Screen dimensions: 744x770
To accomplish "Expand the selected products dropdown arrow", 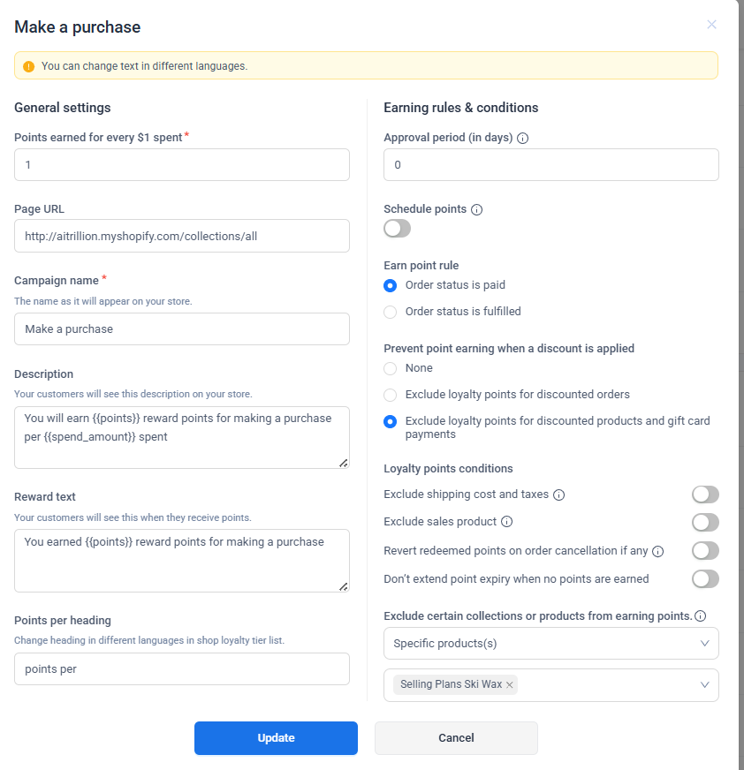I will tap(704, 684).
